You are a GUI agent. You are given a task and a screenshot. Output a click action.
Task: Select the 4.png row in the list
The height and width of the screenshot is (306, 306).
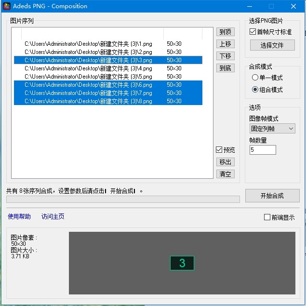(108, 68)
